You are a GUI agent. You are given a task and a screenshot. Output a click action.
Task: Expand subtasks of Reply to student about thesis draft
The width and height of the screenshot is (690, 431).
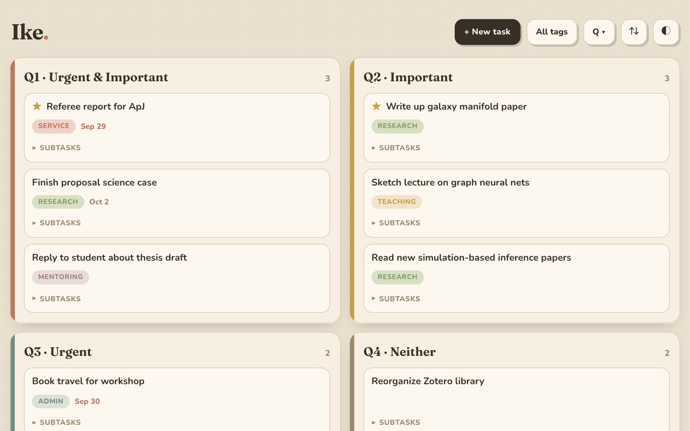click(x=57, y=299)
